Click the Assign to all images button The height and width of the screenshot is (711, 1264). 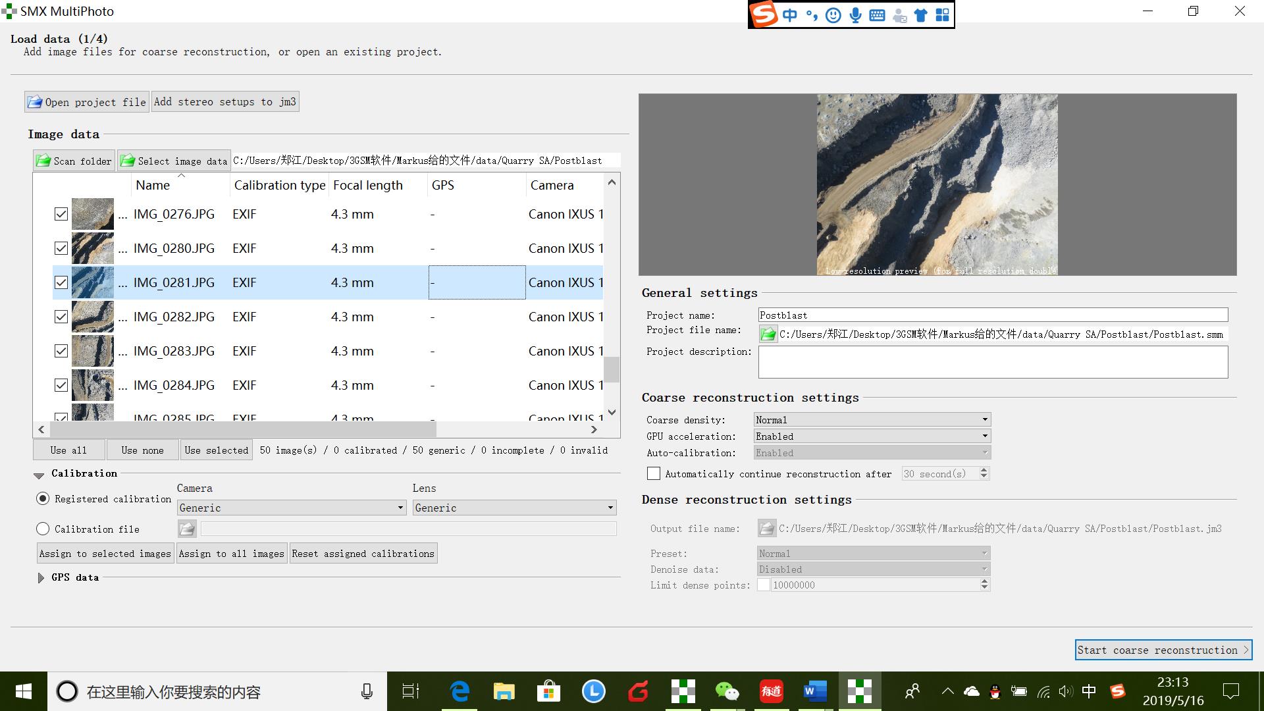click(231, 554)
